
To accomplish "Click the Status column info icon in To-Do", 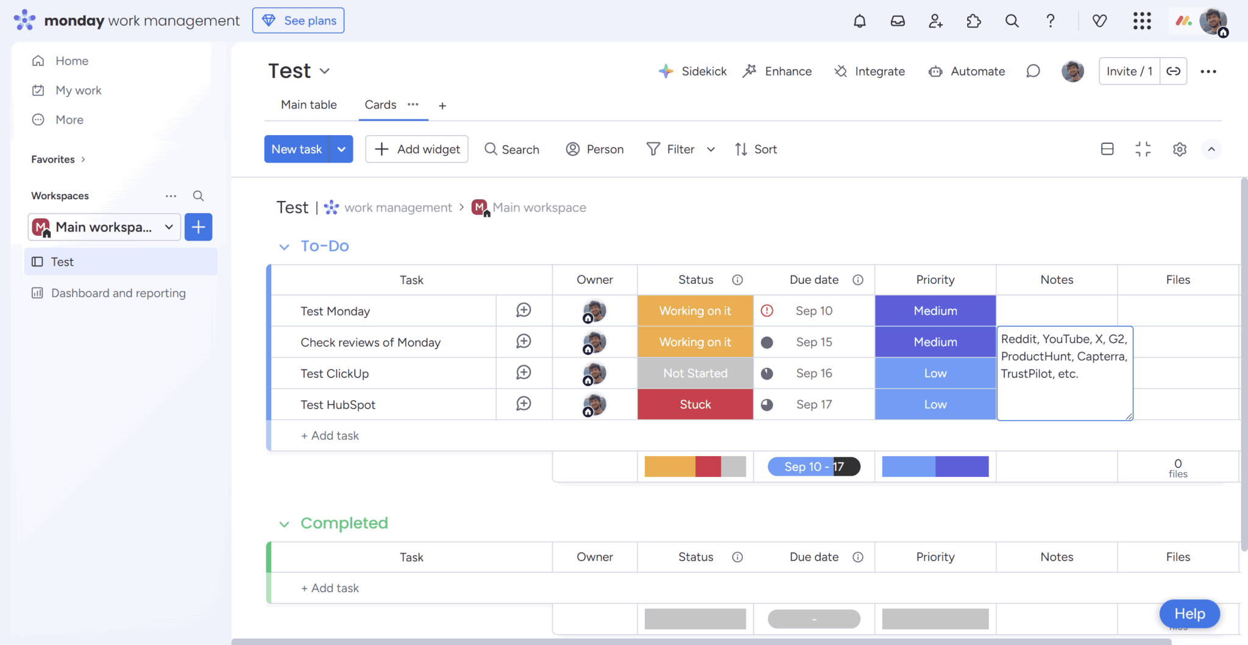I will [x=737, y=280].
